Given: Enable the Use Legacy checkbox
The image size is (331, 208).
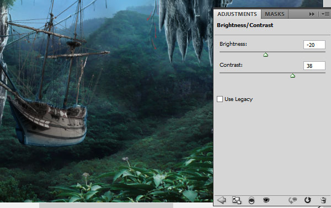Looking at the screenshot, I should pos(220,99).
